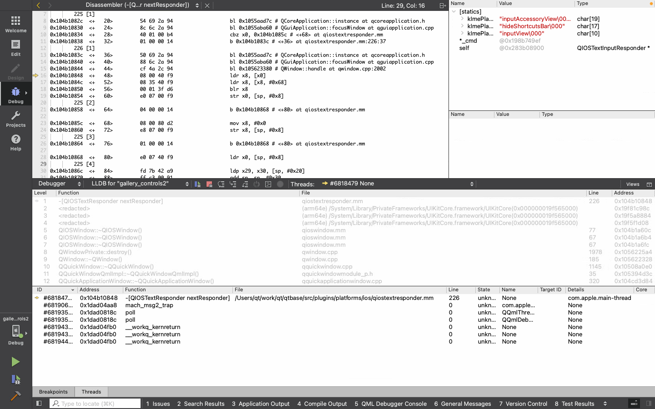This screenshot has width=655, height=409.
Task: Open the Issues output pane
Action: 158,404
